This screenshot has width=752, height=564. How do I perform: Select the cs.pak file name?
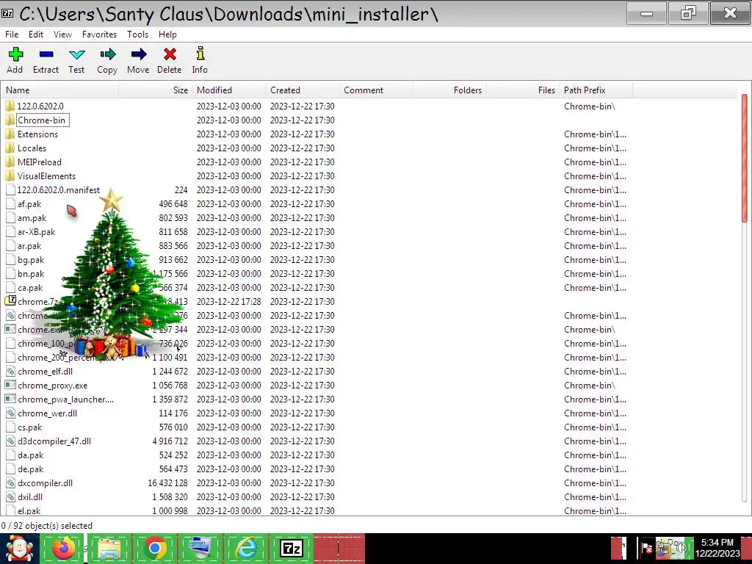pyautogui.click(x=29, y=427)
